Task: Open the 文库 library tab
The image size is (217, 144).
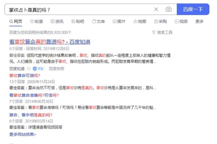Action: click(x=98, y=21)
